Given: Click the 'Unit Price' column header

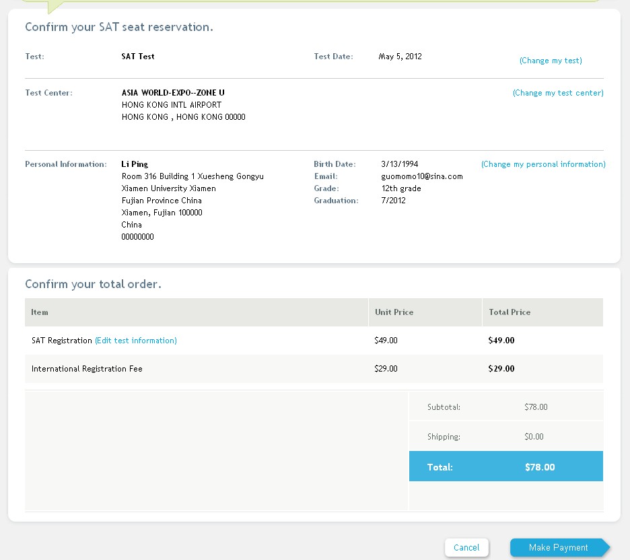Looking at the screenshot, I should tap(394, 312).
